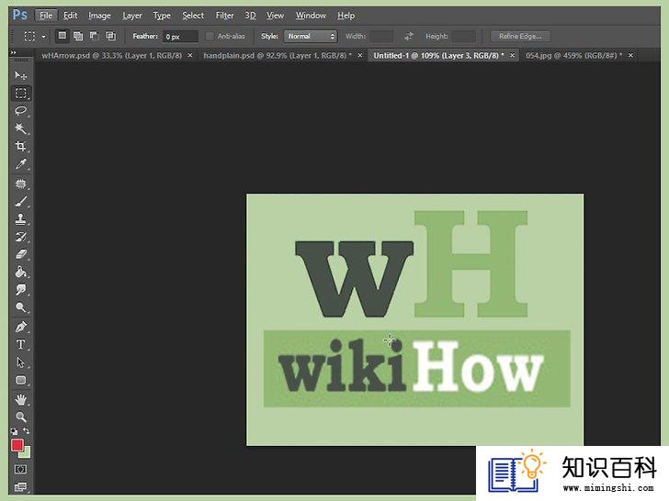
Task: Click the Width input field
Action: coord(382,36)
